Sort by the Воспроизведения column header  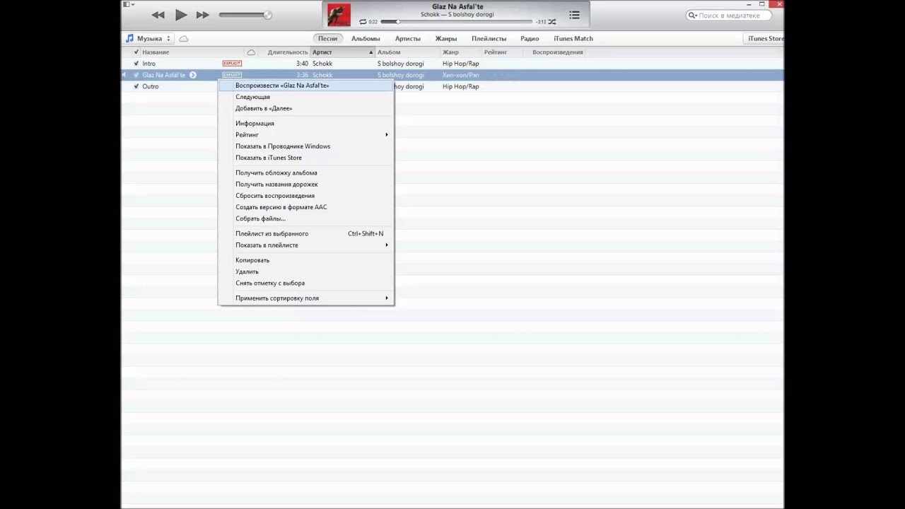558,52
